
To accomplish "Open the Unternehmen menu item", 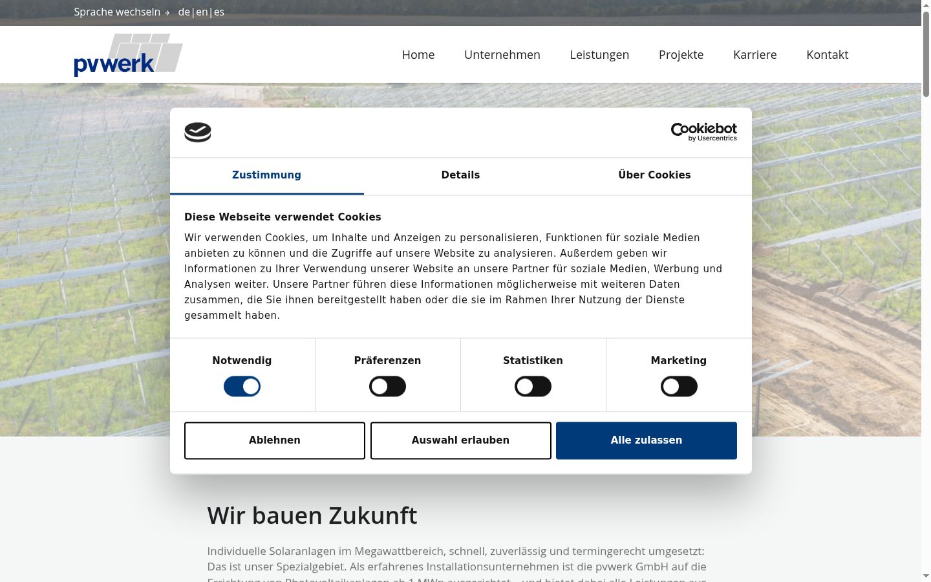I will click(x=502, y=55).
